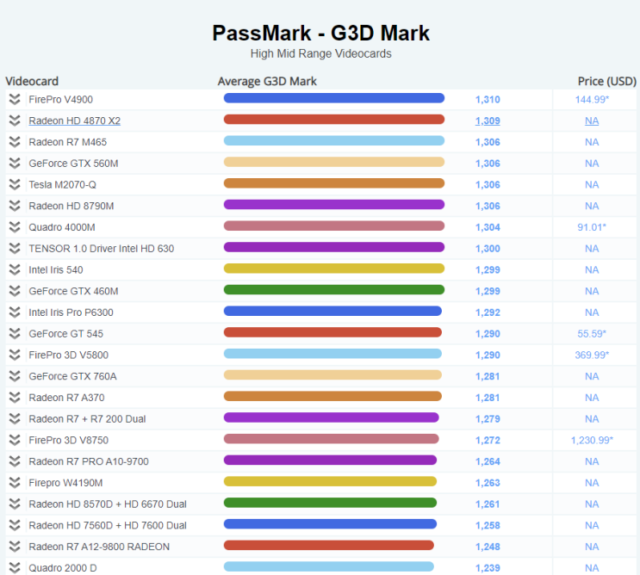The height and width of the screenshot is (575, 640).
Task: Click the light blue bar for Radeon R7 M465
Action: click(334, 140)
